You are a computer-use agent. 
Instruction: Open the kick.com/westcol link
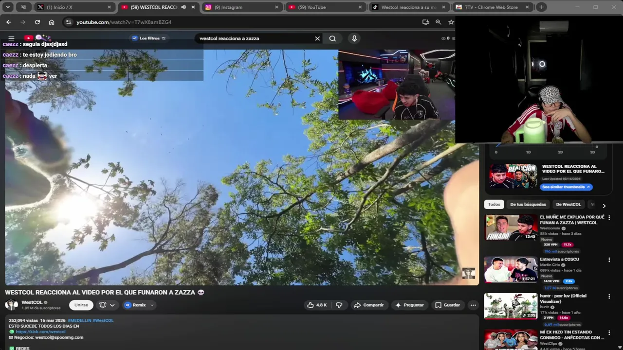pyautogui.click(x=40, y=332)
